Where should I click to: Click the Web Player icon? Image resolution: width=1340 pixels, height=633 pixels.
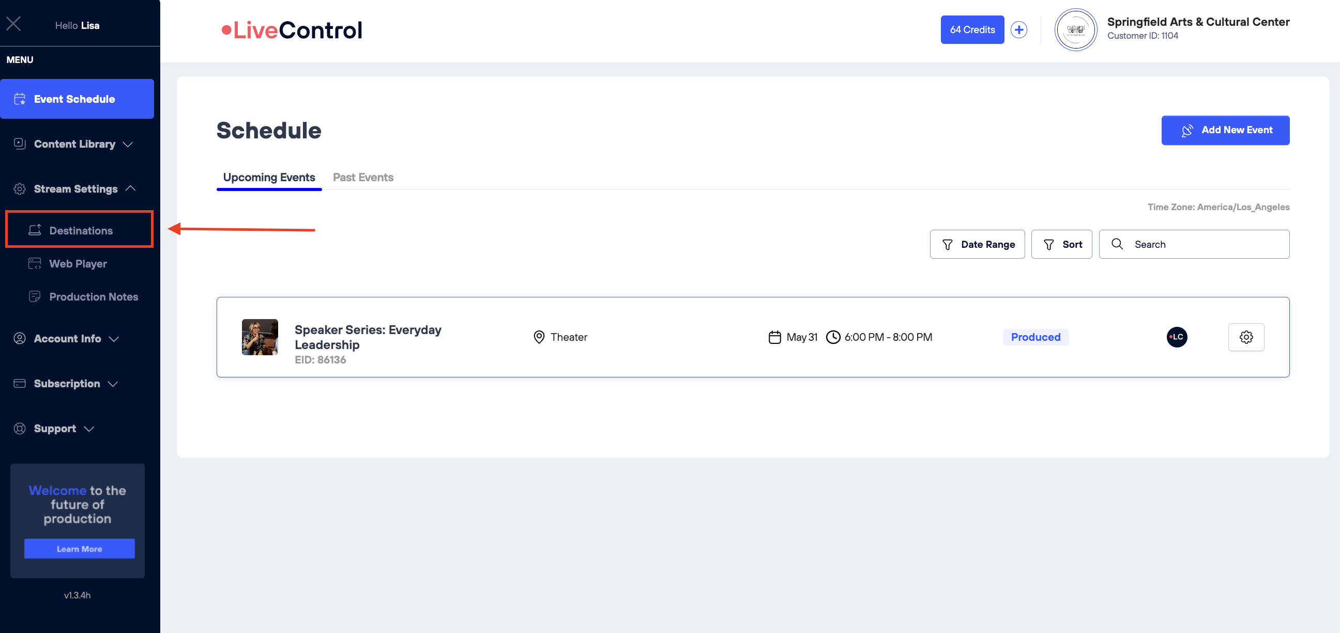[34, 264]
